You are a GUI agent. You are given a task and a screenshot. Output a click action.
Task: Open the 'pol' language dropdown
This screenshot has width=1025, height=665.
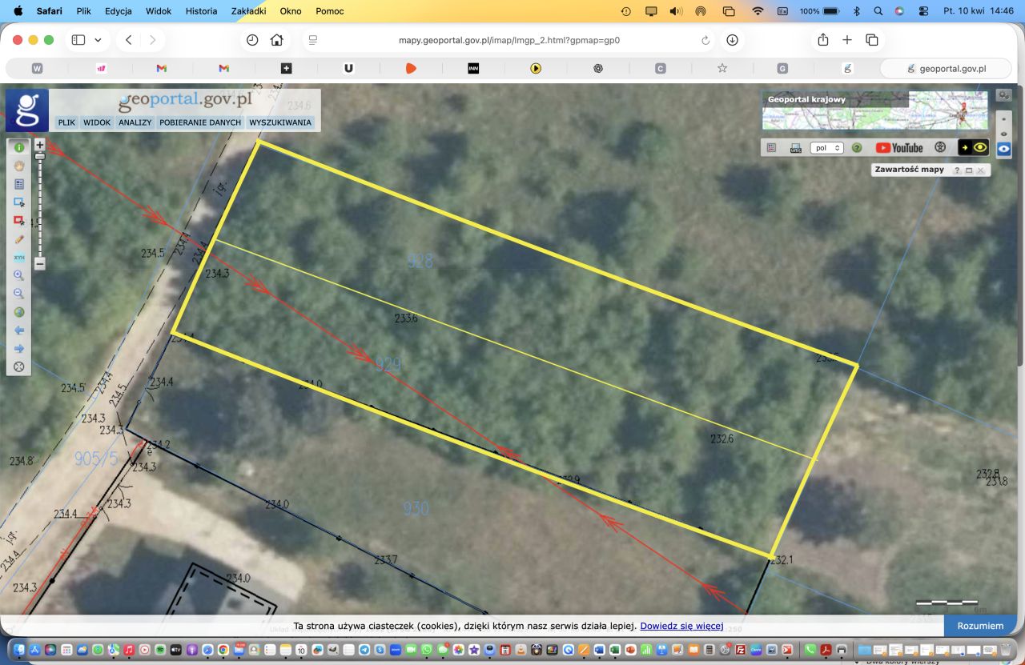827,148
